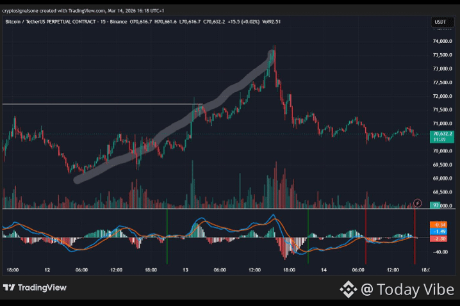
Task: Click the 68,500.0 price axis label
Action: [x=443, y=192]
